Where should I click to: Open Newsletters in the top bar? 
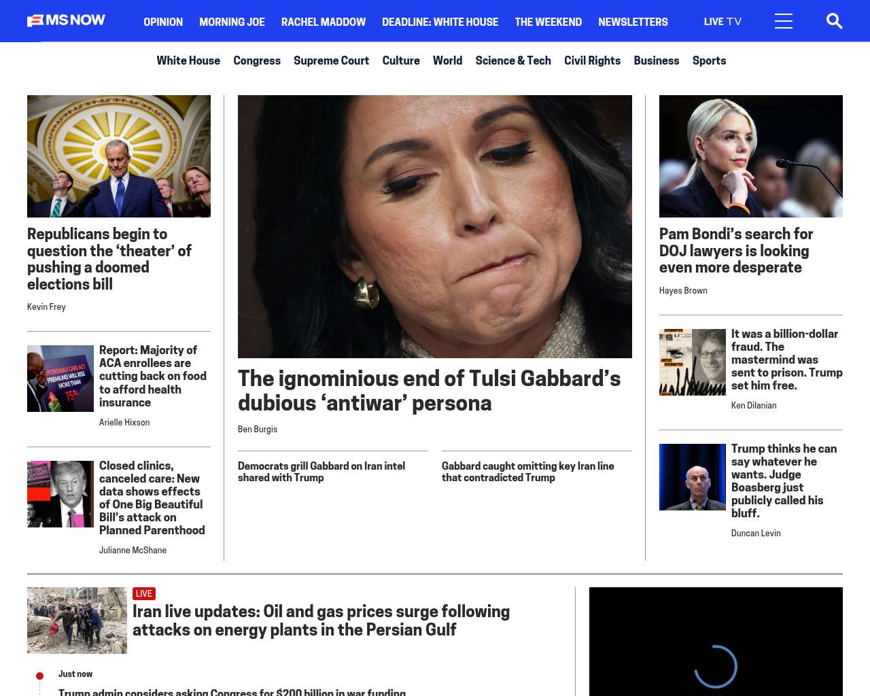[x=633, y=22]
